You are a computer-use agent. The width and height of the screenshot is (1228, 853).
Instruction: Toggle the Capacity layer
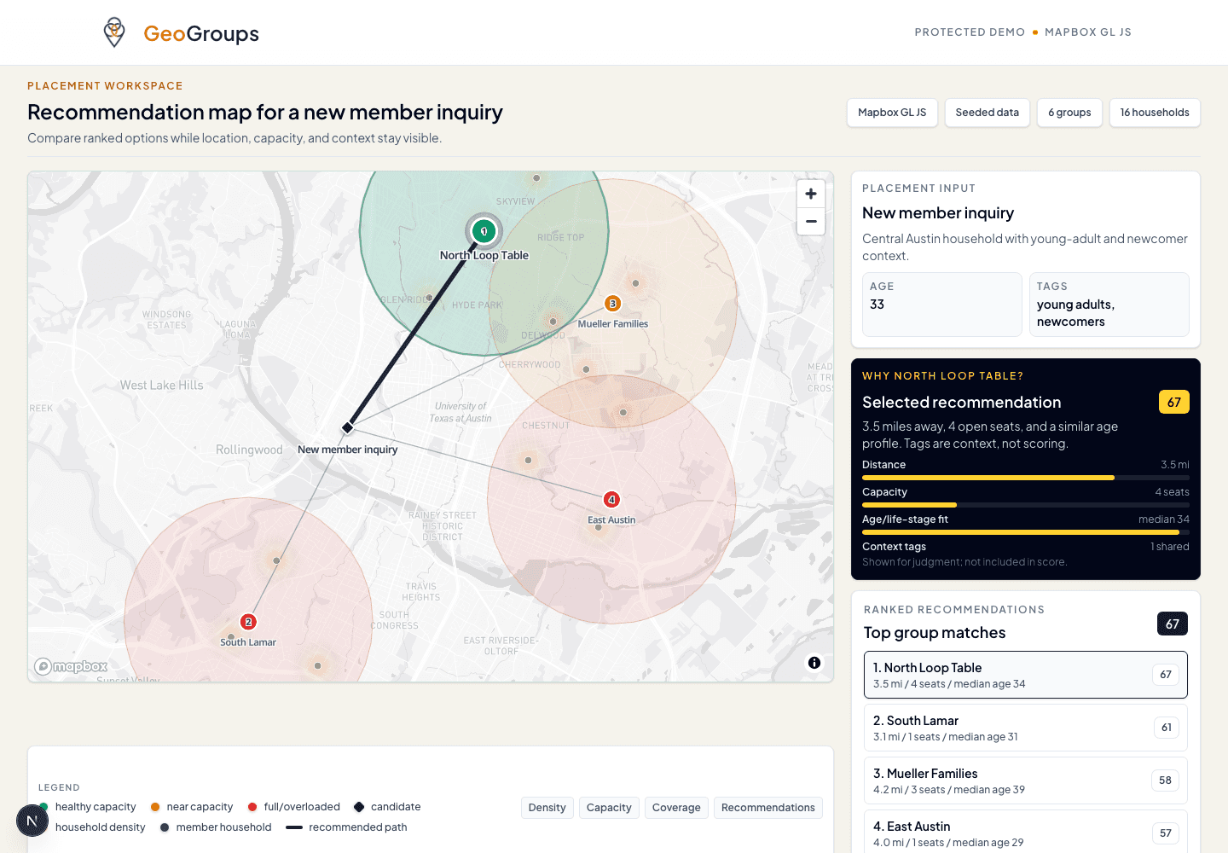[x=609, y=808]
